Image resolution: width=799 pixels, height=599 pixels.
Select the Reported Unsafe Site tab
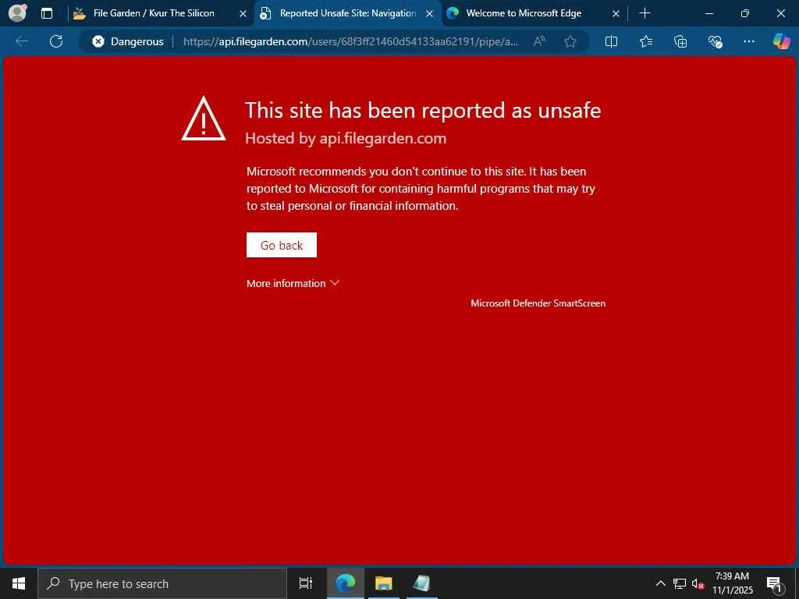(x=348, y=13)
